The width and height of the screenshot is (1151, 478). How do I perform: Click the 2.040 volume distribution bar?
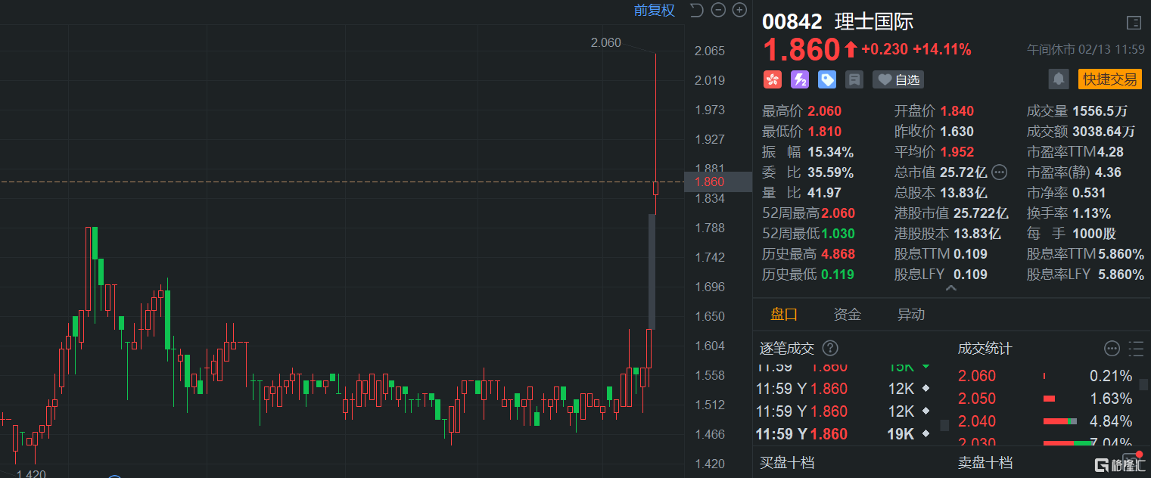[x=1060, y=421]
